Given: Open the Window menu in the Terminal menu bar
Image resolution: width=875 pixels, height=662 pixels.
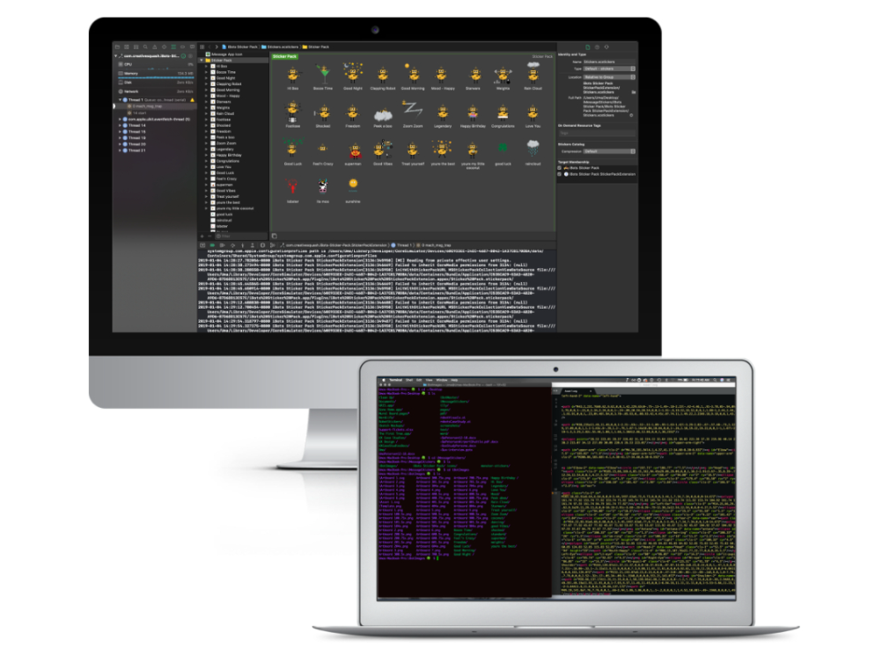Looking at the screenshot, I should click(441, 380).
